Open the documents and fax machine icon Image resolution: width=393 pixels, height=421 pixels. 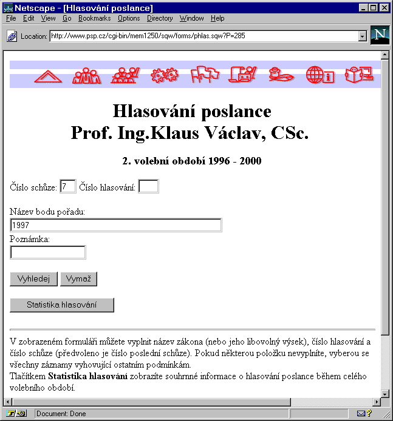pyautogui.click(x=243, y=75)
